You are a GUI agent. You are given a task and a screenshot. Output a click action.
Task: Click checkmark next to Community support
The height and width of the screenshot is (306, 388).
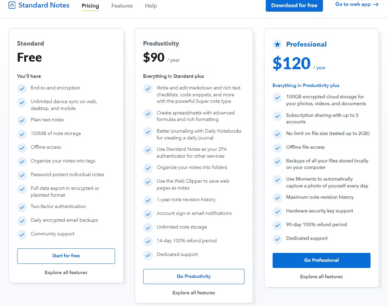pyautogui.click(x=22, y=235)
